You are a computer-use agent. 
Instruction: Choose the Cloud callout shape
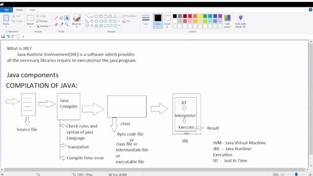pyautogui.click(x=115, y=26)
